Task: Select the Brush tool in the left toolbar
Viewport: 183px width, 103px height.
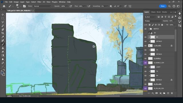Action: click(3, 44)
